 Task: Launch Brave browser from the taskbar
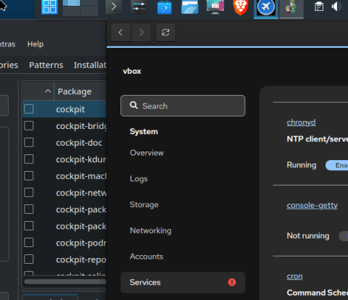tap(241, 7)
